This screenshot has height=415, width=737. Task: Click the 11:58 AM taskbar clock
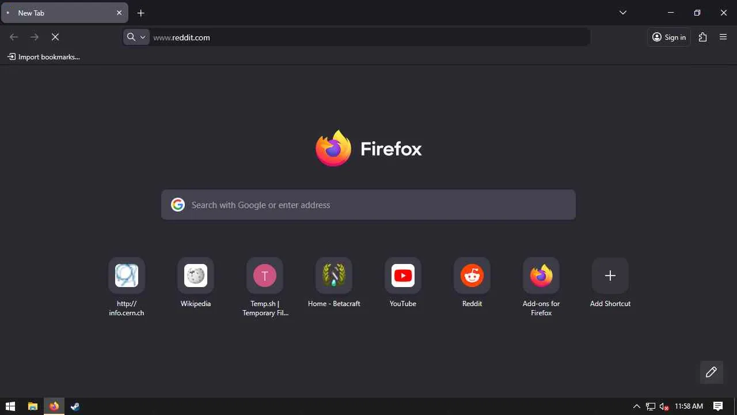689,406
